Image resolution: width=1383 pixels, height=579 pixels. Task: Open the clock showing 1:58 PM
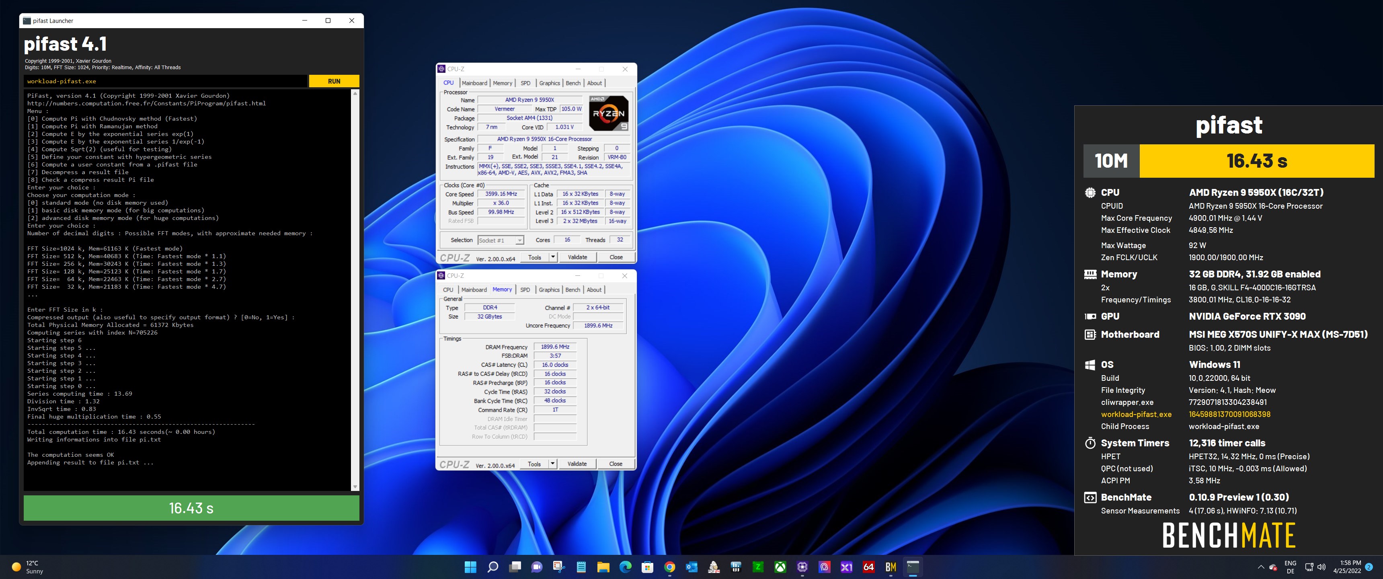point(1346,567)
